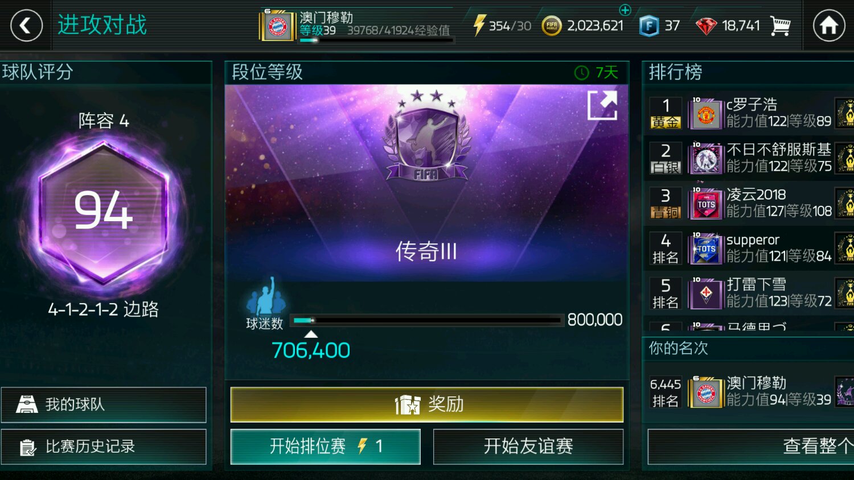Open the home screen icon
Viewport: 854px width, 480px height.
click(x=828, y=26)
